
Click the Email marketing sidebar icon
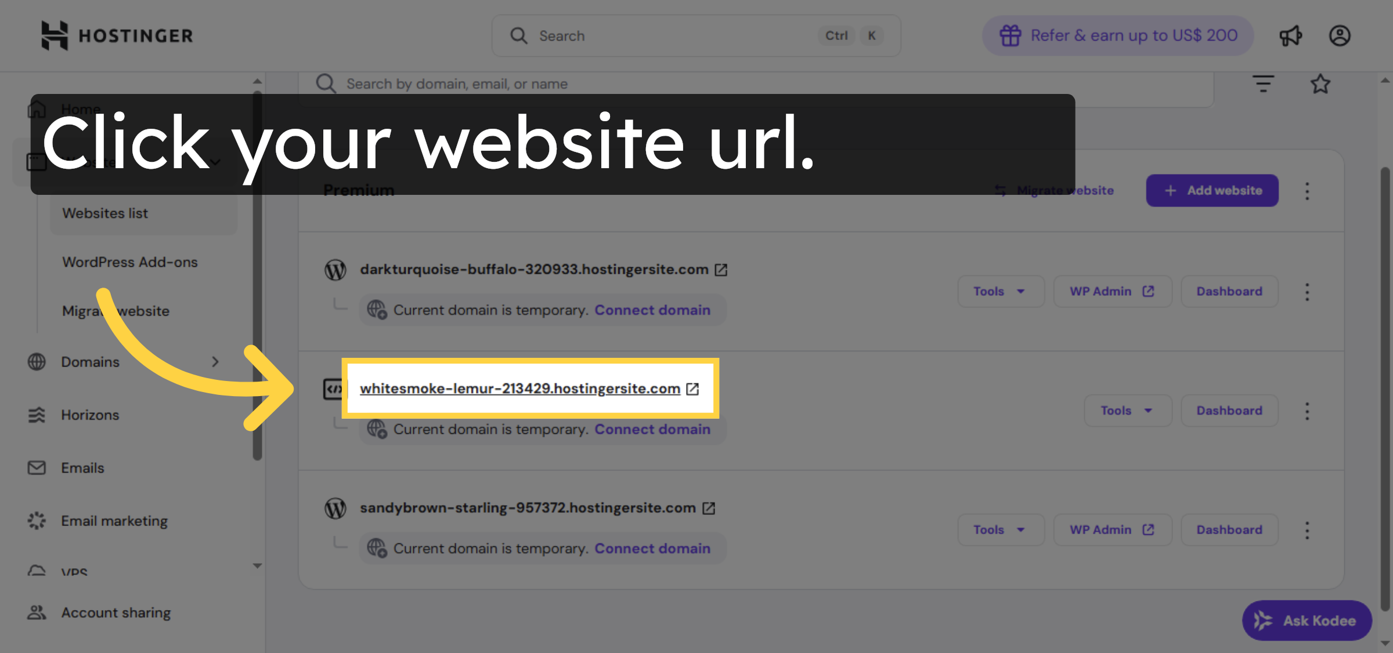37,520
